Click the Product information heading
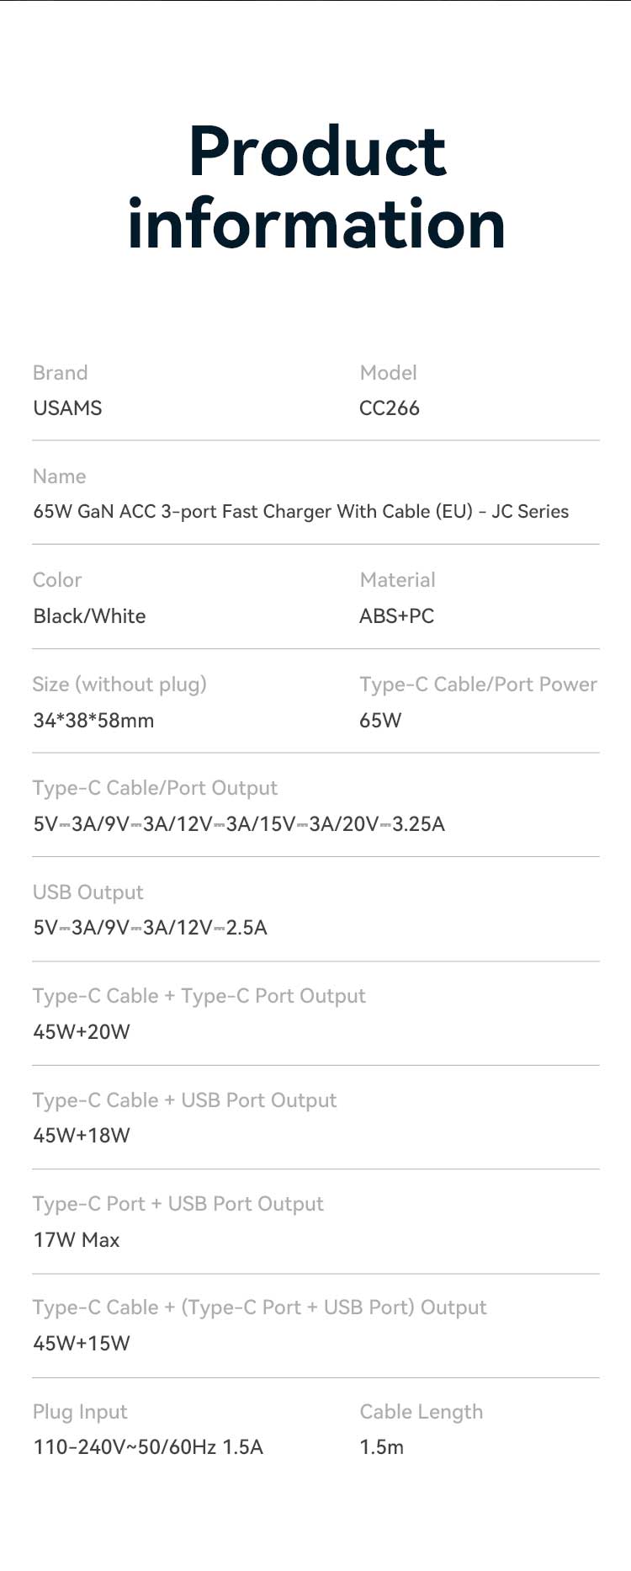The width and height of the screenshot is (631, 1571). pos(316,187)
